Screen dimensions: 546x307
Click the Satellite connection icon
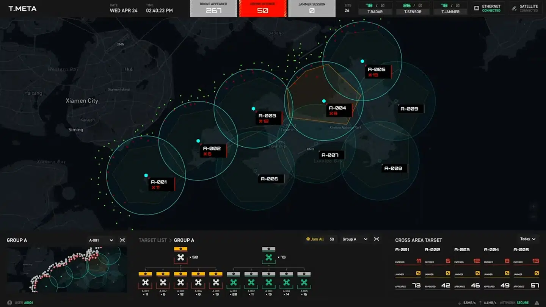(x=514, y=8)
